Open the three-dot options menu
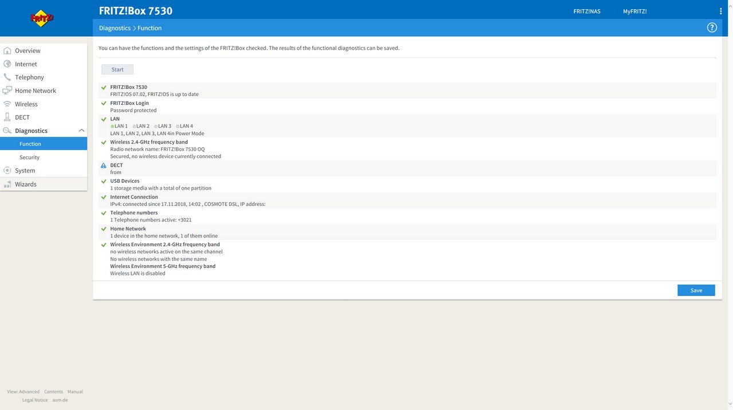 (720, 11)
